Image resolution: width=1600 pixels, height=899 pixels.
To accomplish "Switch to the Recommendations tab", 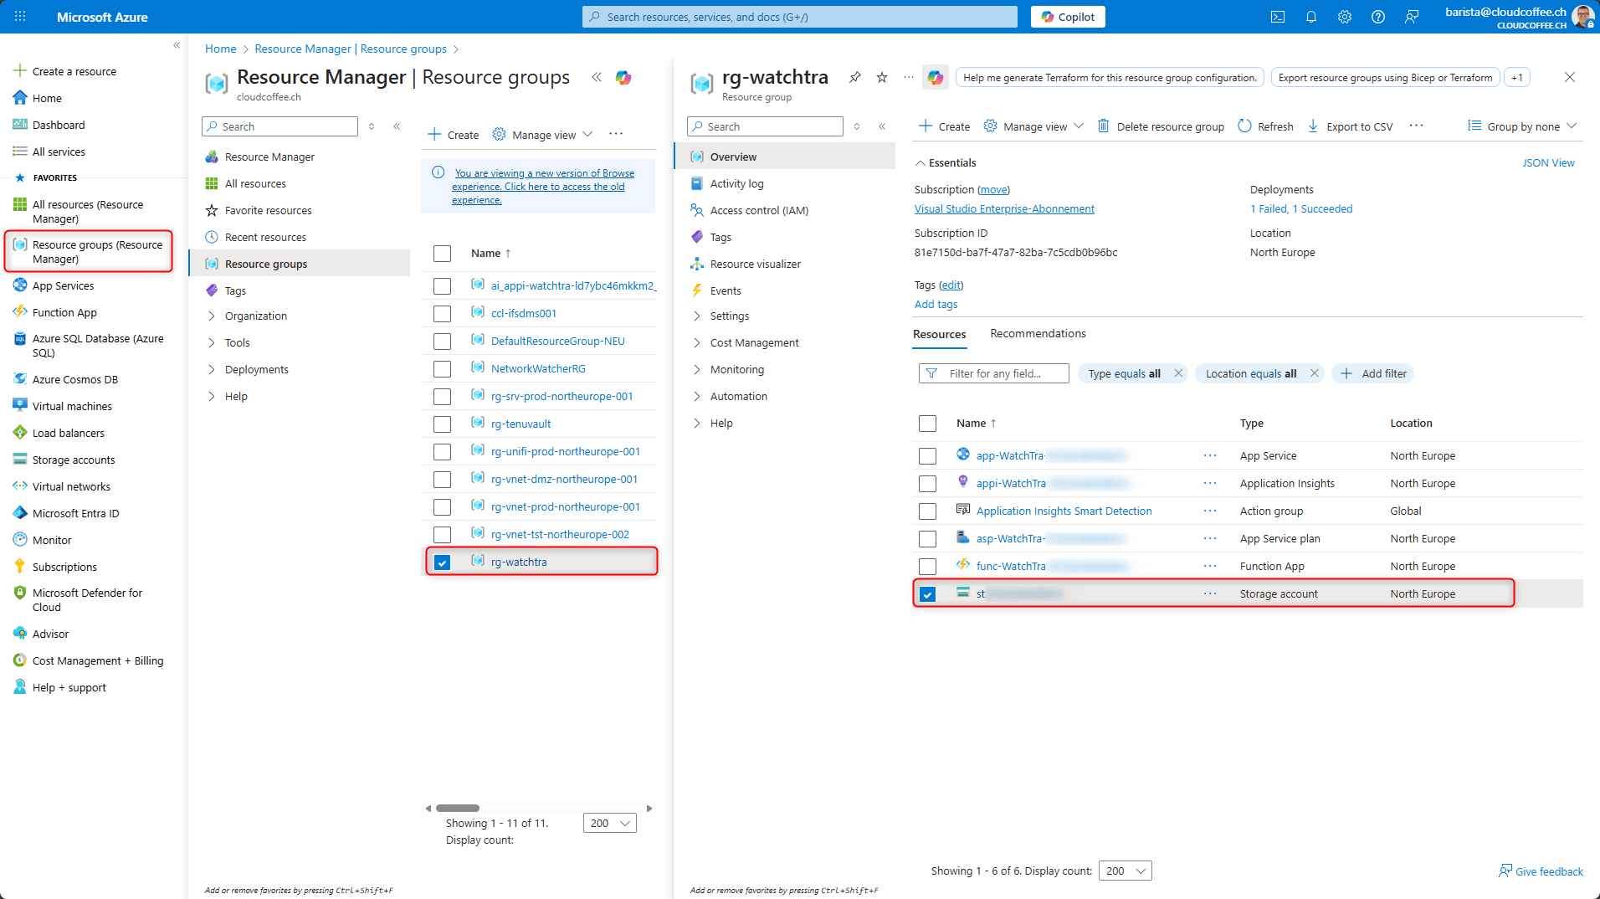I will [1038, 333].
